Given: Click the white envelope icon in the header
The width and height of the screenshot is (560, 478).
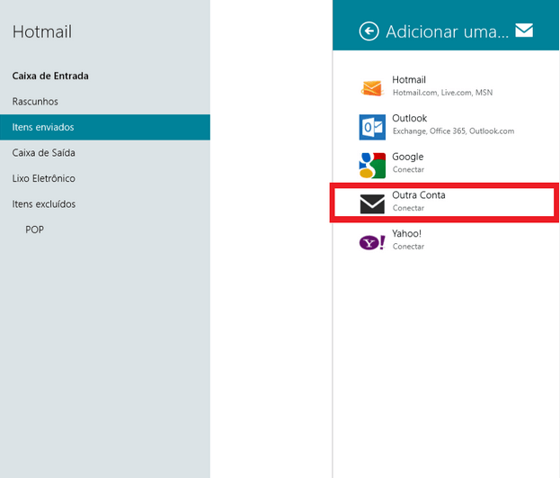Looking at the screenshot, I should (x=524, y=32).
